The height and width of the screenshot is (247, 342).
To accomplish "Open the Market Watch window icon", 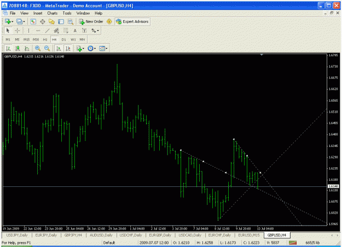I will click(x=33, y=21).
